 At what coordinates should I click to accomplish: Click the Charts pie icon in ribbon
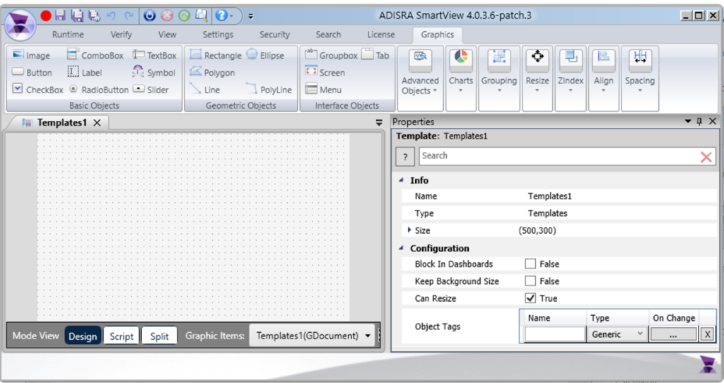point(461,58)
